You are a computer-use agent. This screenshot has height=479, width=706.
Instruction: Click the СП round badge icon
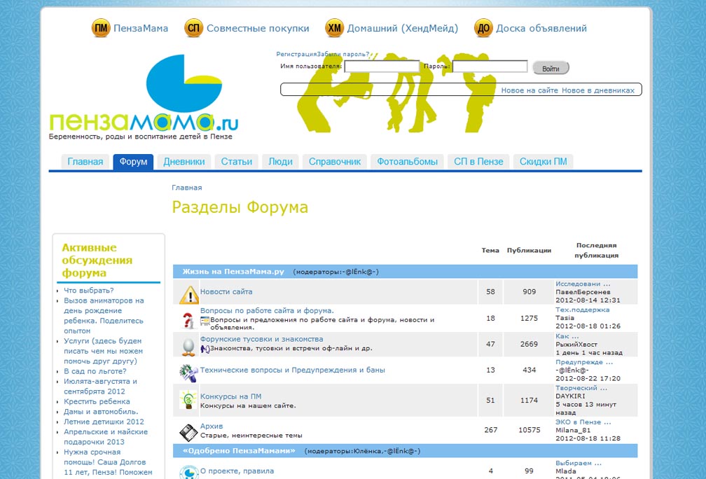tap(193, 28)
